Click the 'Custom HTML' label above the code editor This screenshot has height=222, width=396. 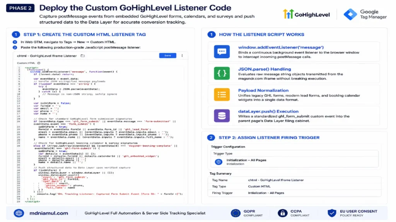click(x=26, y=63)
